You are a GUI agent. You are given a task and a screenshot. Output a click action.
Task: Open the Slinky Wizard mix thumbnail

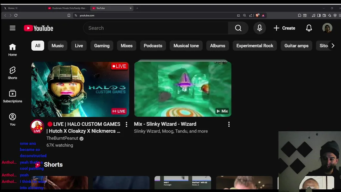point(183,89)
